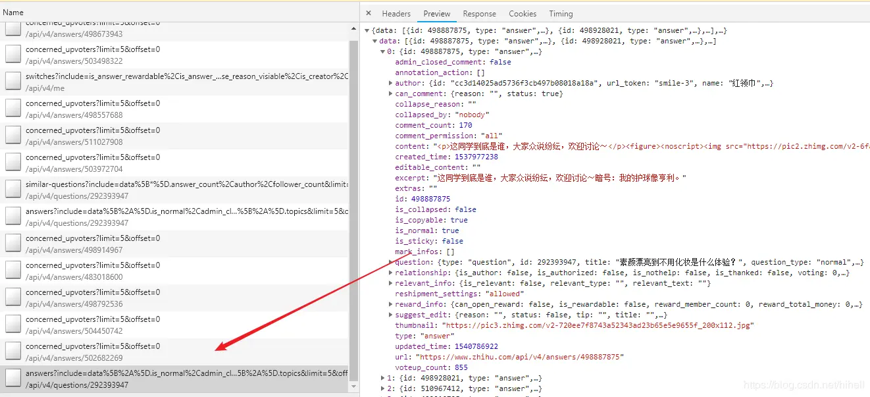Click the id: 498887875 property line
Viewport: 870px width, 397px height.
click(422, 199)
